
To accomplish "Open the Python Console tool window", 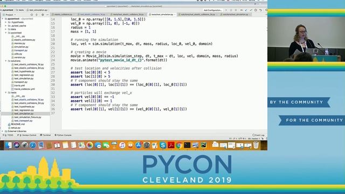I will (63, 135).
